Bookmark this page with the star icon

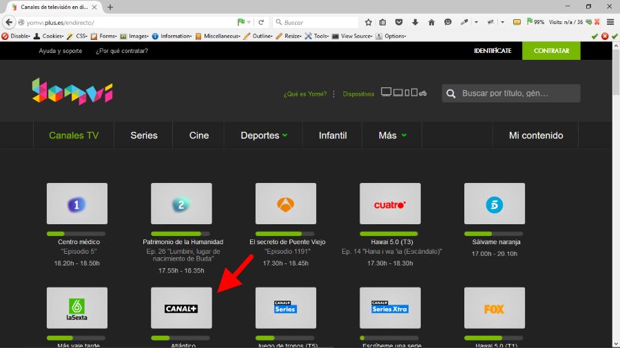click(368, 23)
